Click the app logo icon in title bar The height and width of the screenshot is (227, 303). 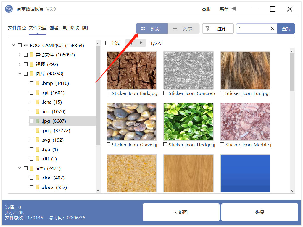[x=9, y=9]
